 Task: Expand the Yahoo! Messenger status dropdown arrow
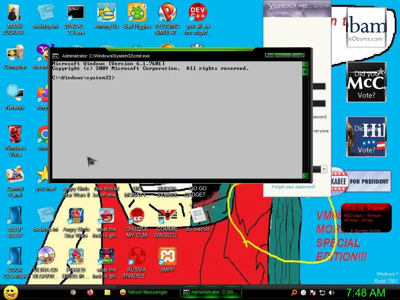pos(324,169)
